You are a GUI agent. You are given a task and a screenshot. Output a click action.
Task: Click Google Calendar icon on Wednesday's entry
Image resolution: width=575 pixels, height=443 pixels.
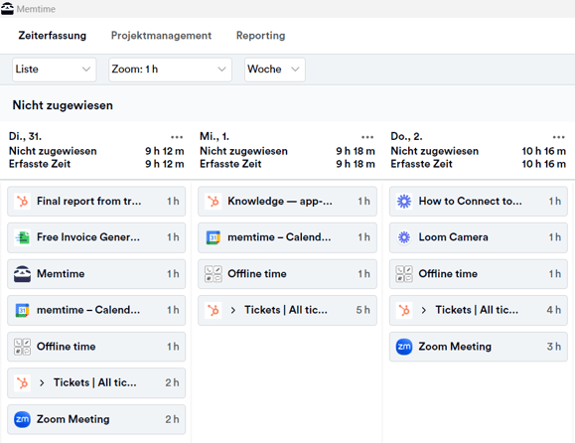pyautogui.click(x=214, y=237)
